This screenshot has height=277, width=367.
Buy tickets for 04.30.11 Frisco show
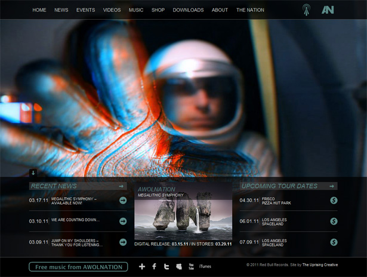point(334,201)
